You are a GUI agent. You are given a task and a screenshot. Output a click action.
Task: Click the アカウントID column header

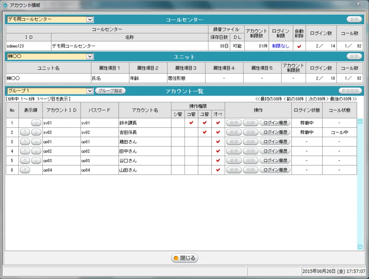point(61,110)
